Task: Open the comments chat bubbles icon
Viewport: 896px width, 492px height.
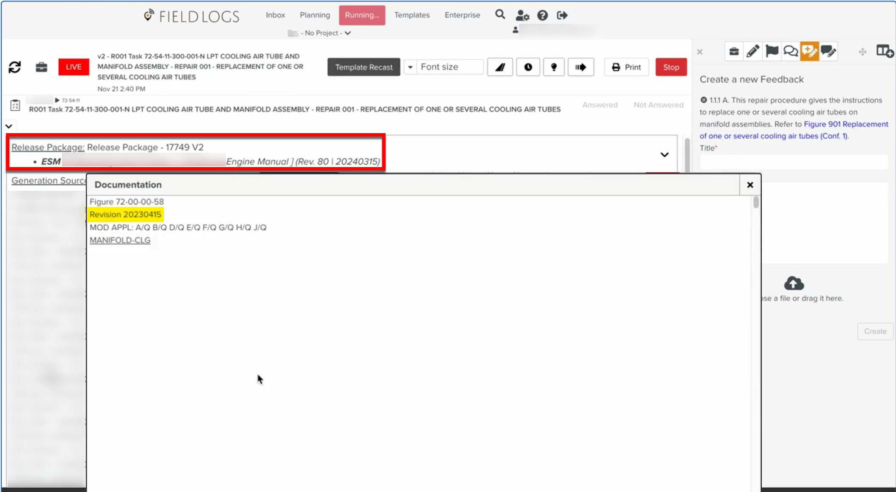Action: [x=790, y=52]
